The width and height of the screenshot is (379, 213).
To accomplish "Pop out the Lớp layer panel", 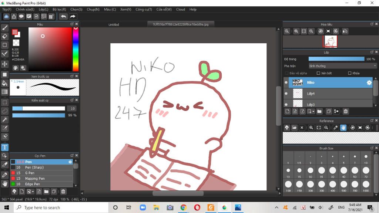I will pos(372,52).
